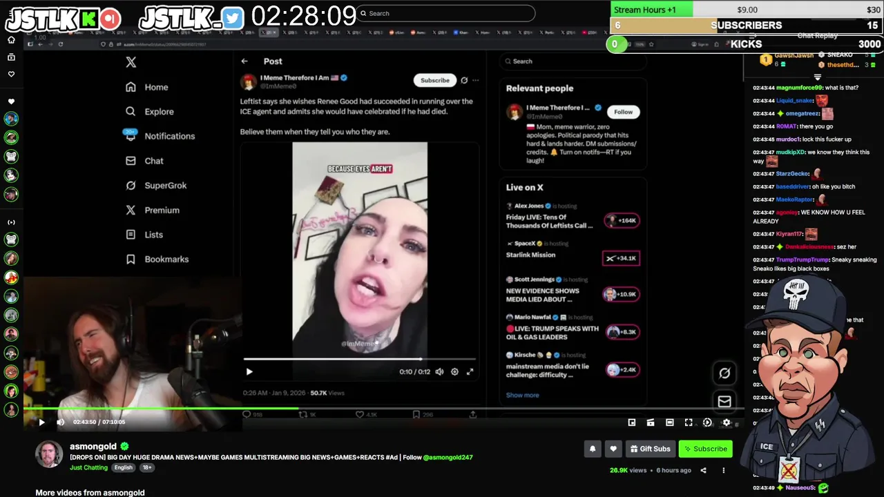Open Bookmarks in the X navigation
The width and height of the screenshot is (884, 497).
pyautogui.click(x=157, y=259)
